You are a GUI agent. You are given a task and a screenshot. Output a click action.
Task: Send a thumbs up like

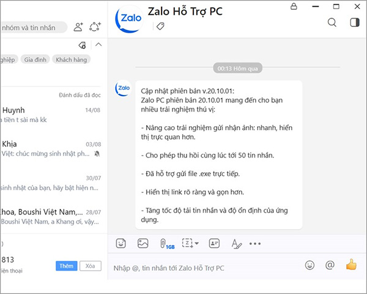351,265
